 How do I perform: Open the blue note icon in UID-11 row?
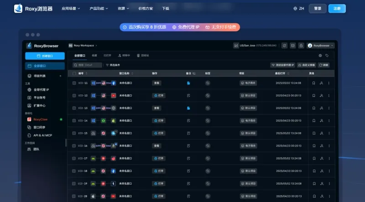click(x=188, y=83)
